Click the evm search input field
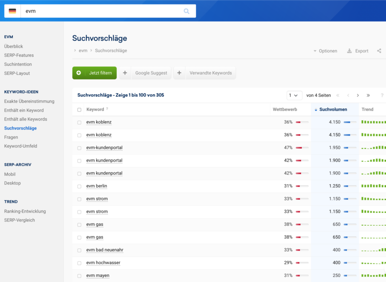 pos(102,11)
